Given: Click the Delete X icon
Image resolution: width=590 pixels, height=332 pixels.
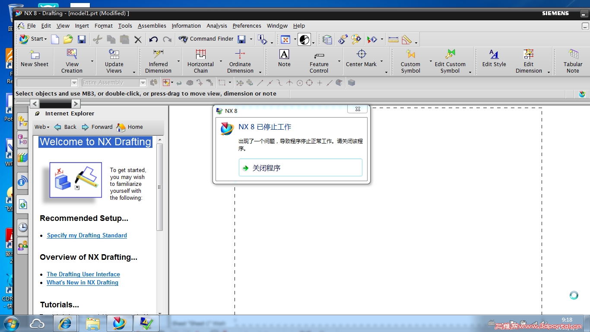Looking at the screenshot, I should (138, 40).
